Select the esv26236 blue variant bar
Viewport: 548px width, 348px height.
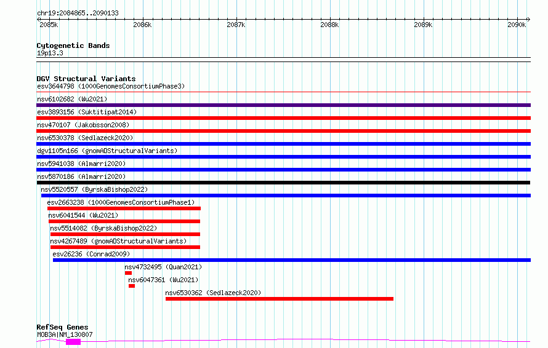tap(292, 260)
